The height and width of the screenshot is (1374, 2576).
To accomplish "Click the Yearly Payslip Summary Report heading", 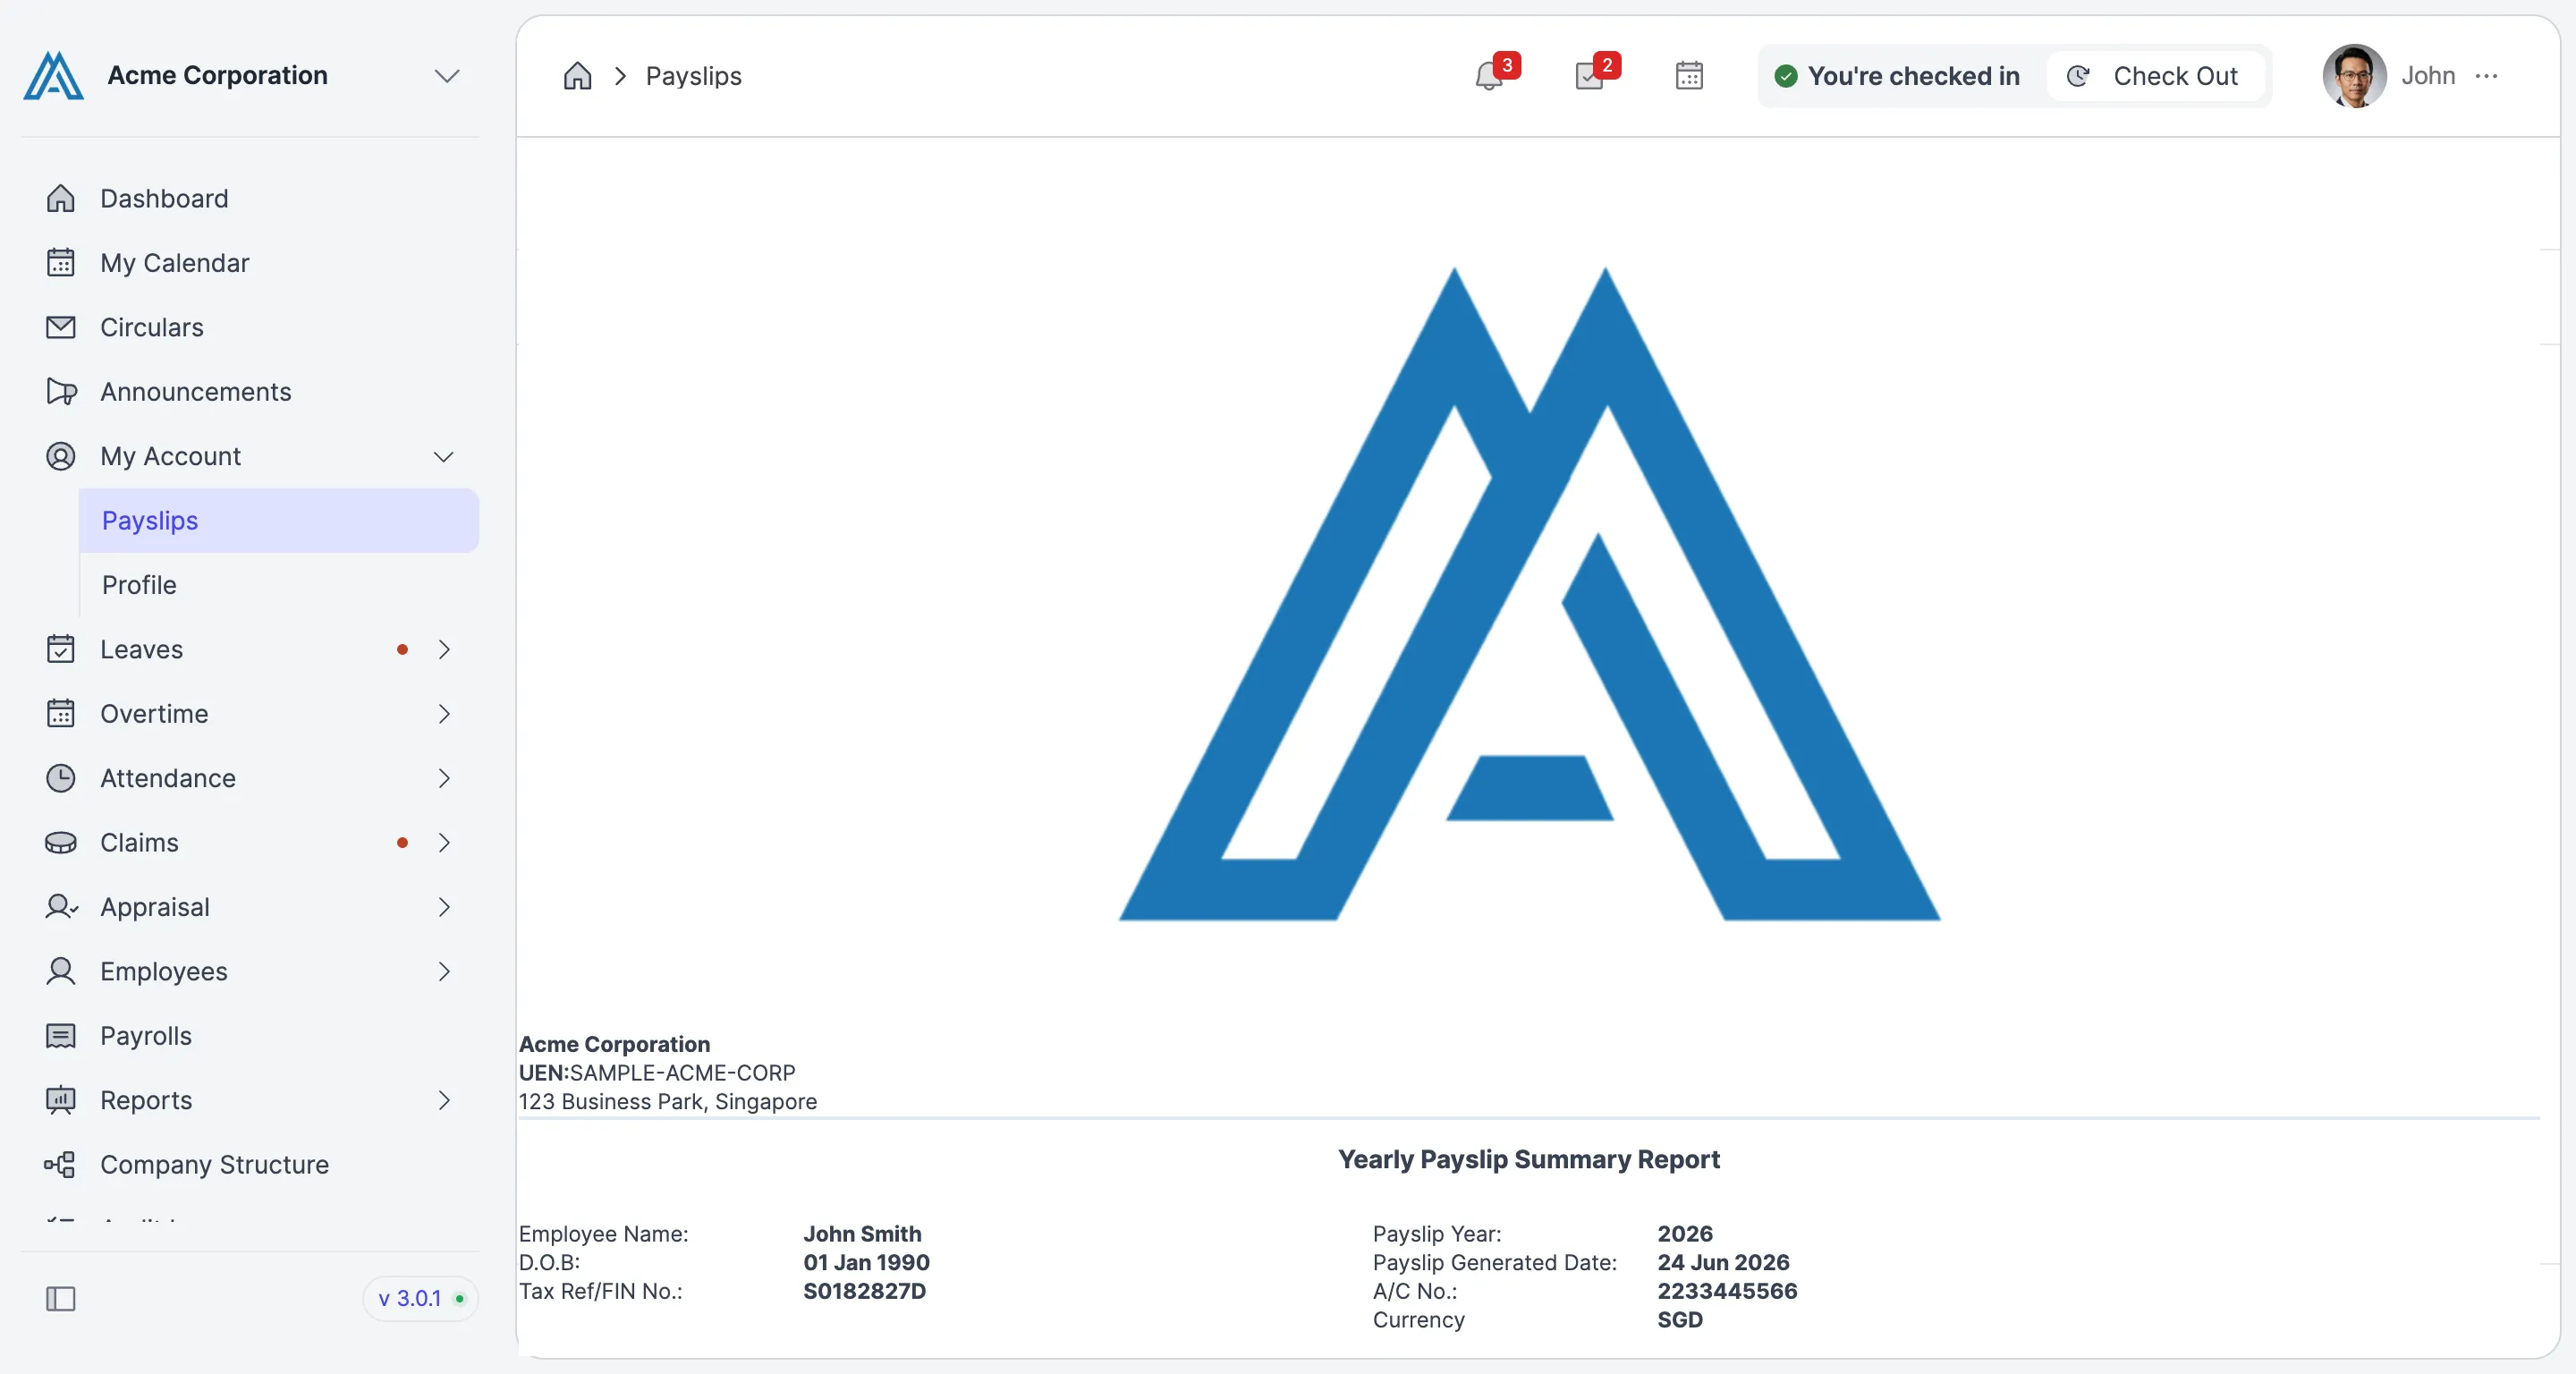I will tap(1529, 1159).
